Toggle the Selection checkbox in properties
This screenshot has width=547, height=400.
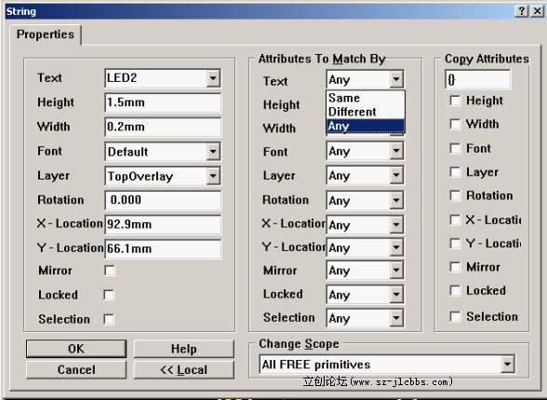tap(109, 319)
